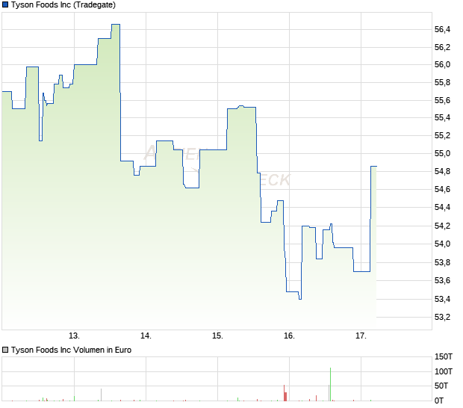The width and height of the screenshot is (463, 408).
Task: Click the '54,6' price axis label
Action: coord(442,189)
